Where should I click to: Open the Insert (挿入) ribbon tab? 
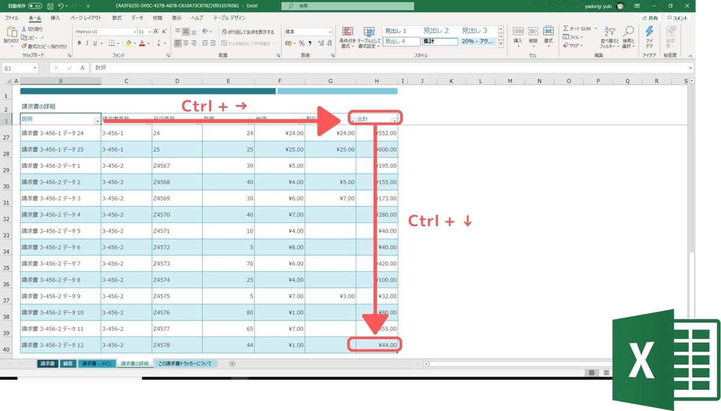pyautogui.click(x=55, y=18)
